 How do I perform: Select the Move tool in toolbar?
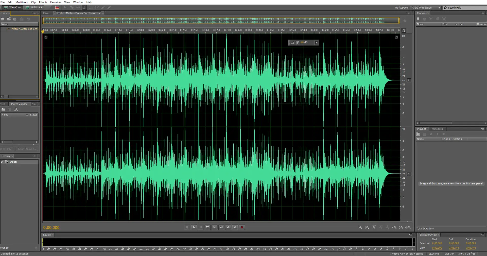(x=66, y=8)
